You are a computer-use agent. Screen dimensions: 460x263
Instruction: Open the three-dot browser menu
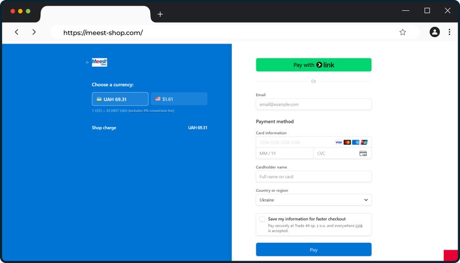coord(449,32)
